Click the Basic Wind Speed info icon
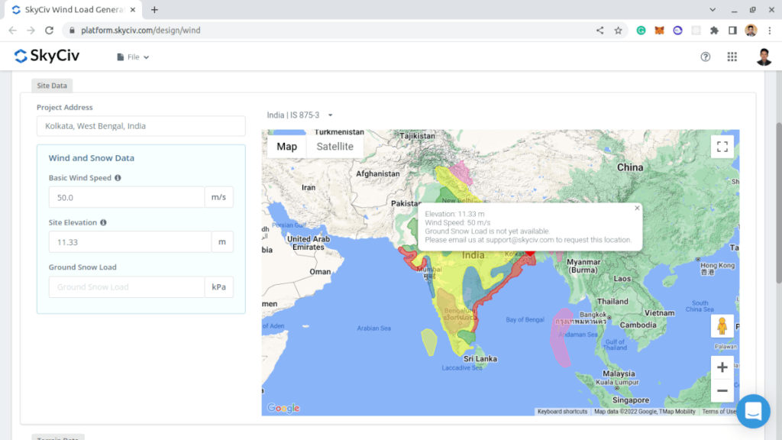The width and height of the screenshot is (782, 440). (118, 178)
